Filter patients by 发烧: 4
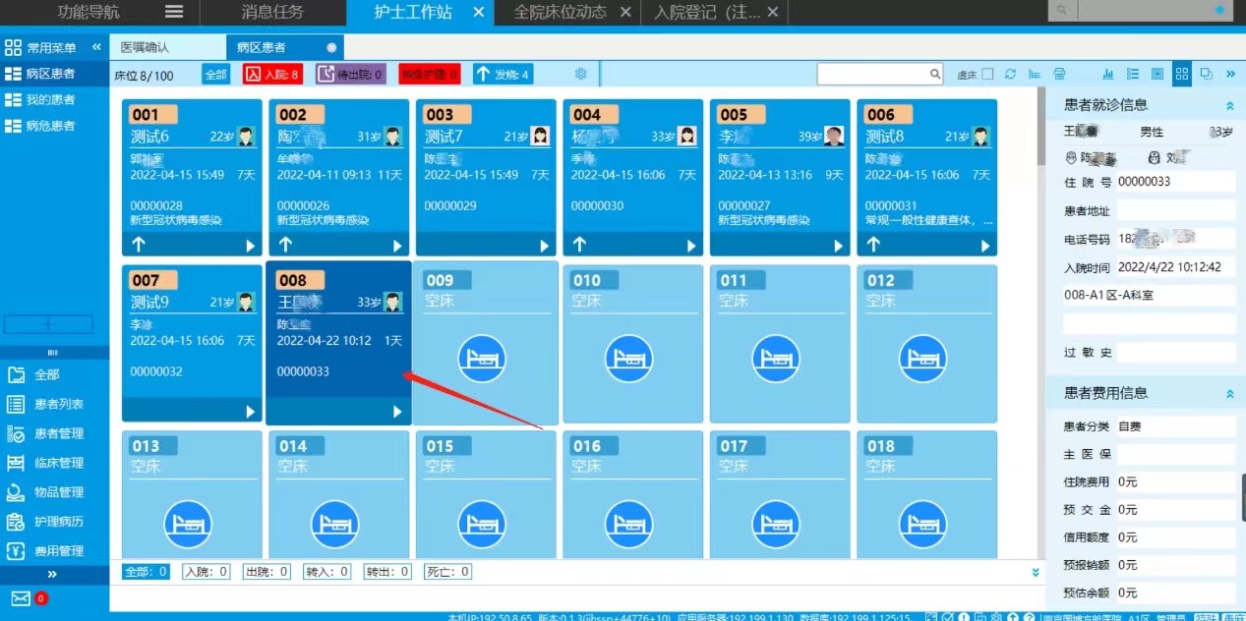The width and height of the screenshot is (1246, 621). (503, 74)
